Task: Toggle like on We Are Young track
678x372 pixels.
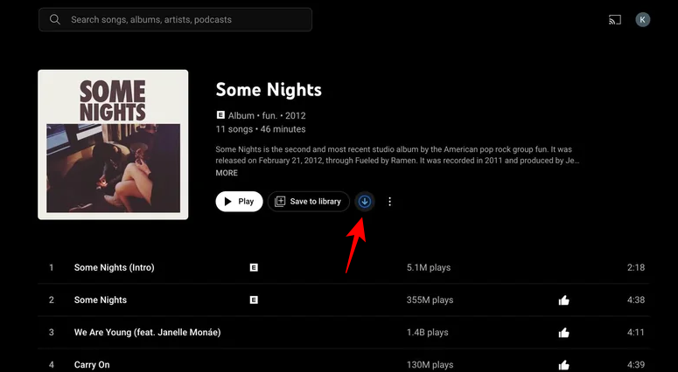Action: click(x=563, y=333)
